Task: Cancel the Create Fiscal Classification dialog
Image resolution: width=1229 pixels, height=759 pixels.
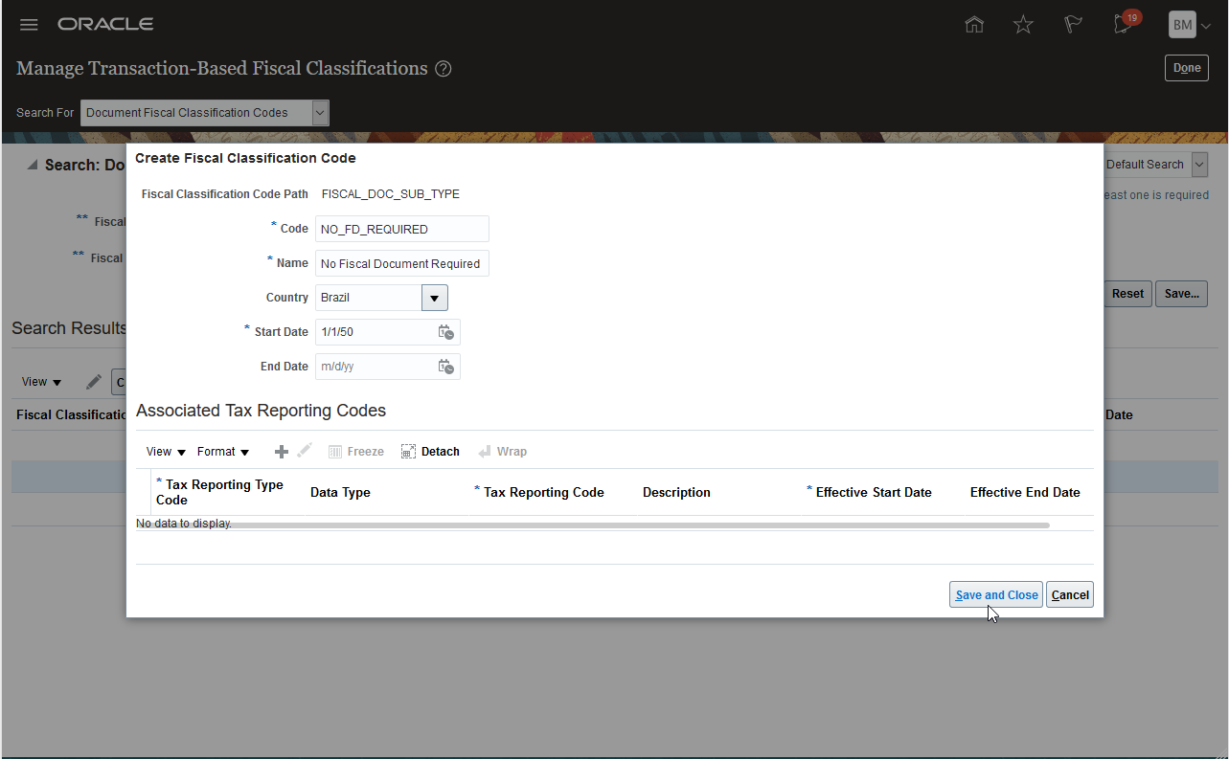Action: [x=1069, y=595]
